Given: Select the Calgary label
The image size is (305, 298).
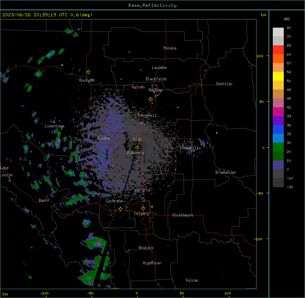Looking at the screenshot, I should click(x=141, y=213).
